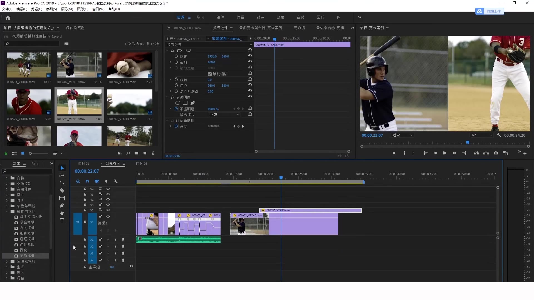Open the 序列(S) menu
534x300 pixels.
coord(51,9)
